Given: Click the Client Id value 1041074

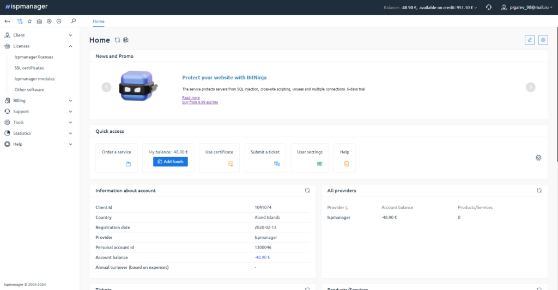Looking at the screenshot, I should point(263,207).
